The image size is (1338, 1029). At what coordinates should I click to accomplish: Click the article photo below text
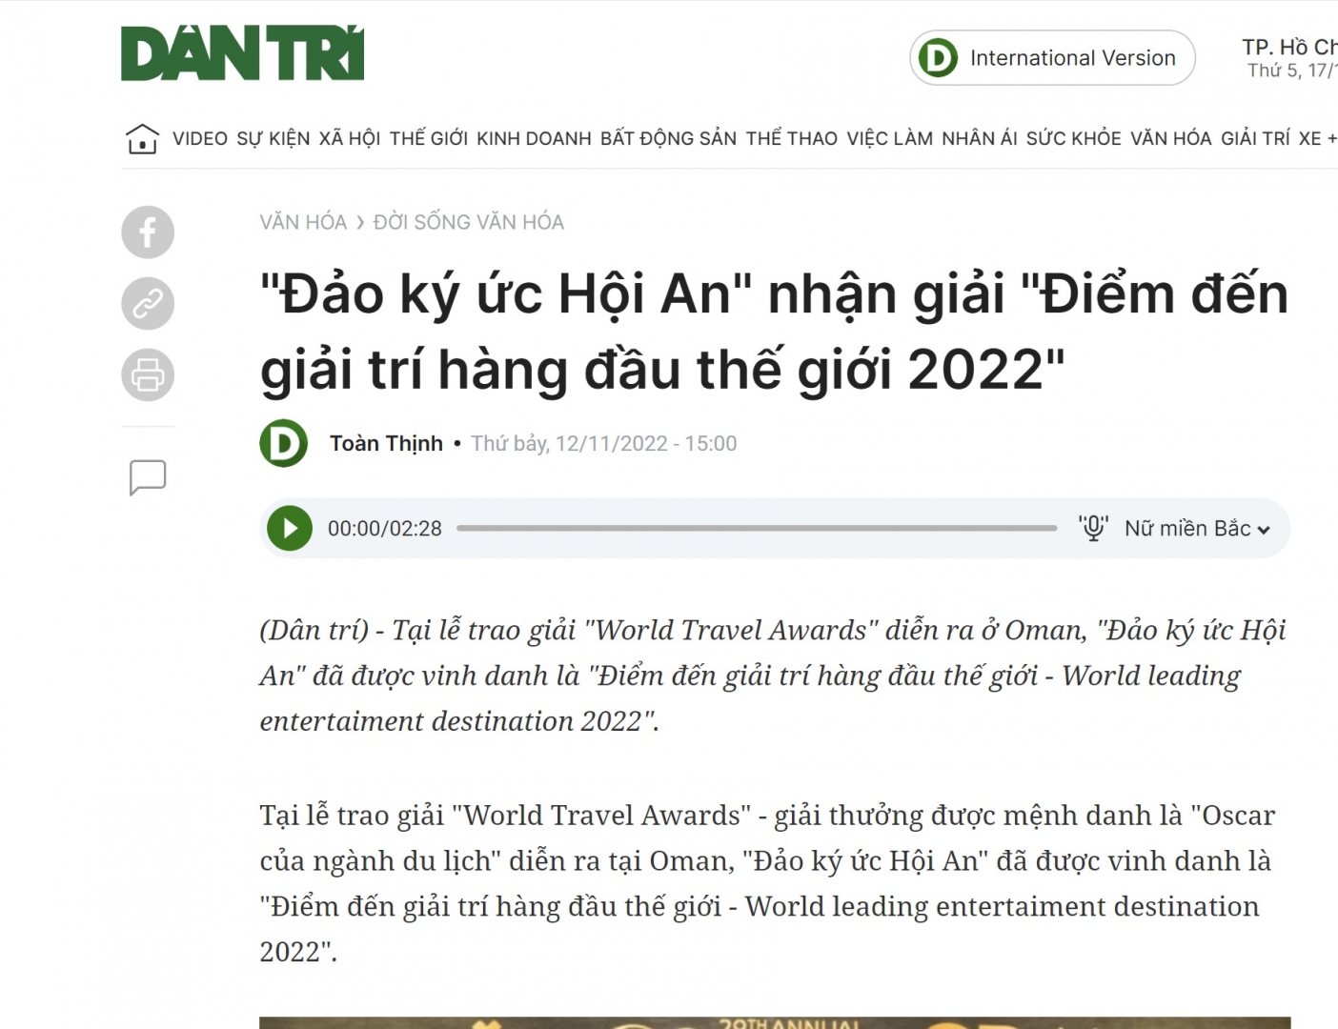click(x=775, y=1023)
